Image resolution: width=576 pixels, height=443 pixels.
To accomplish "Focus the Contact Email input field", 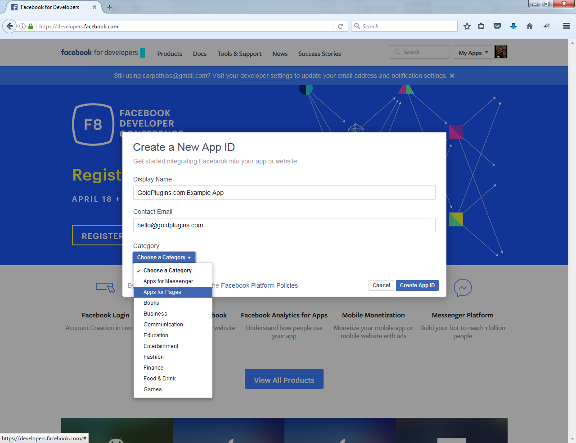I will (x=284, y=225).
